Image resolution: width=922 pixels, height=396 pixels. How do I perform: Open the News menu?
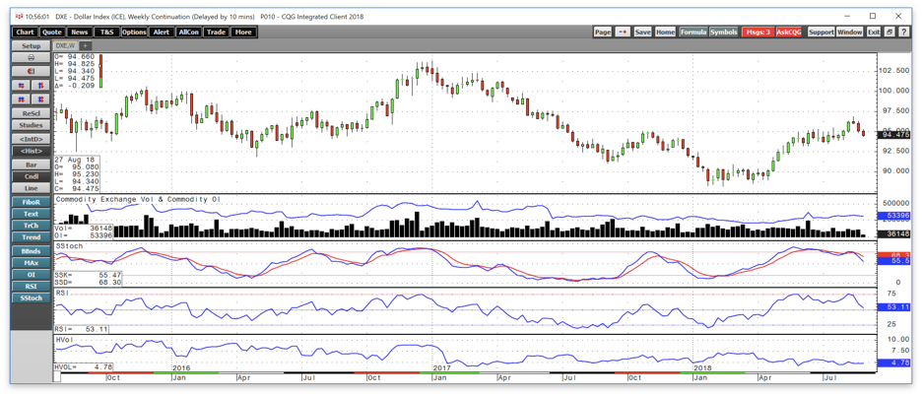(x=80, y=33)
